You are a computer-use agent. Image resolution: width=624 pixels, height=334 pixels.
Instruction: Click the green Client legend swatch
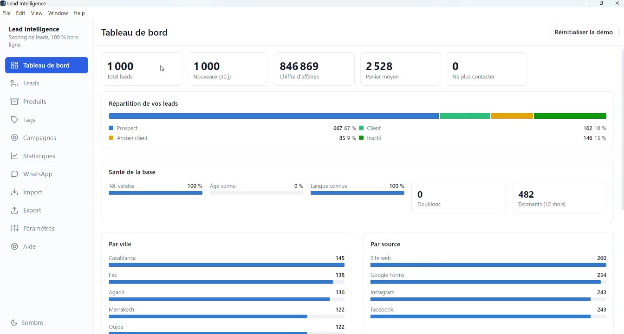click(361, 128)
